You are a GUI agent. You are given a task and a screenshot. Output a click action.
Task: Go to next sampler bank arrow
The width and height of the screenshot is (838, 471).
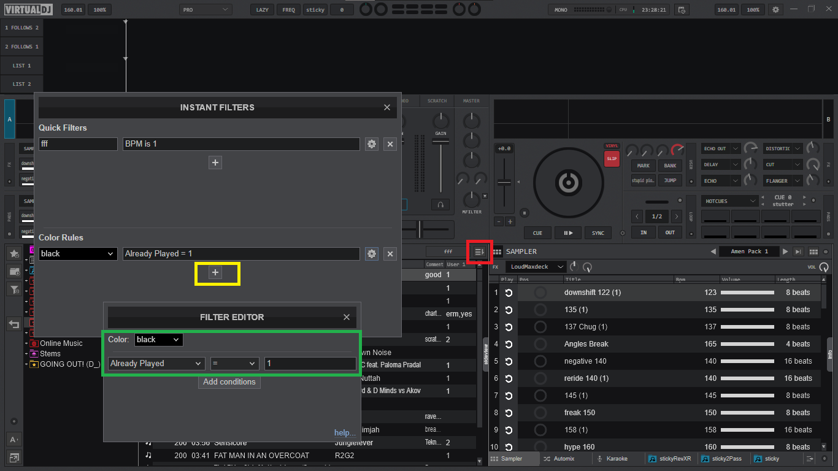[785, 251]
